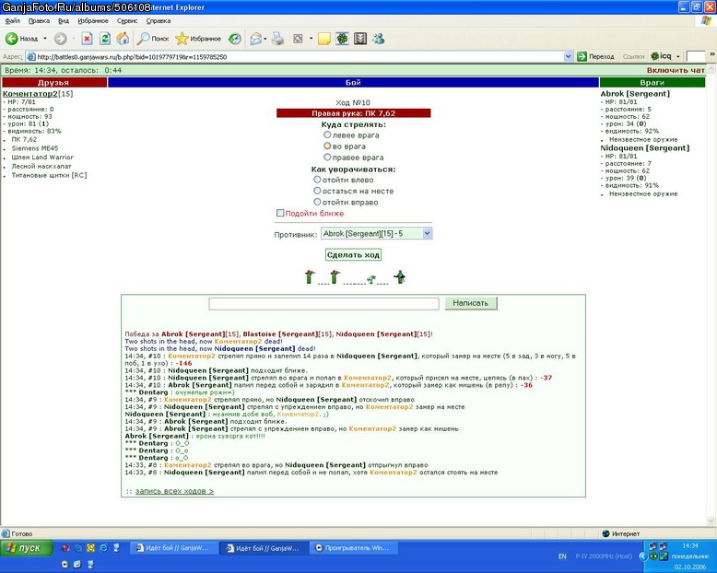Click the 'Сделать ход' button

coord(353,255)
